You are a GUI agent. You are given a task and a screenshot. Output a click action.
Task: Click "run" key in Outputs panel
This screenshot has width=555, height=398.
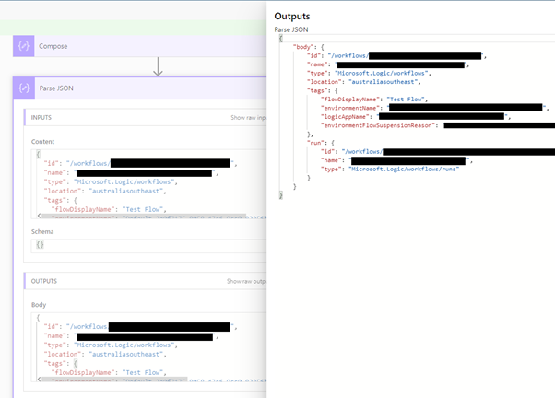[315, 143]
